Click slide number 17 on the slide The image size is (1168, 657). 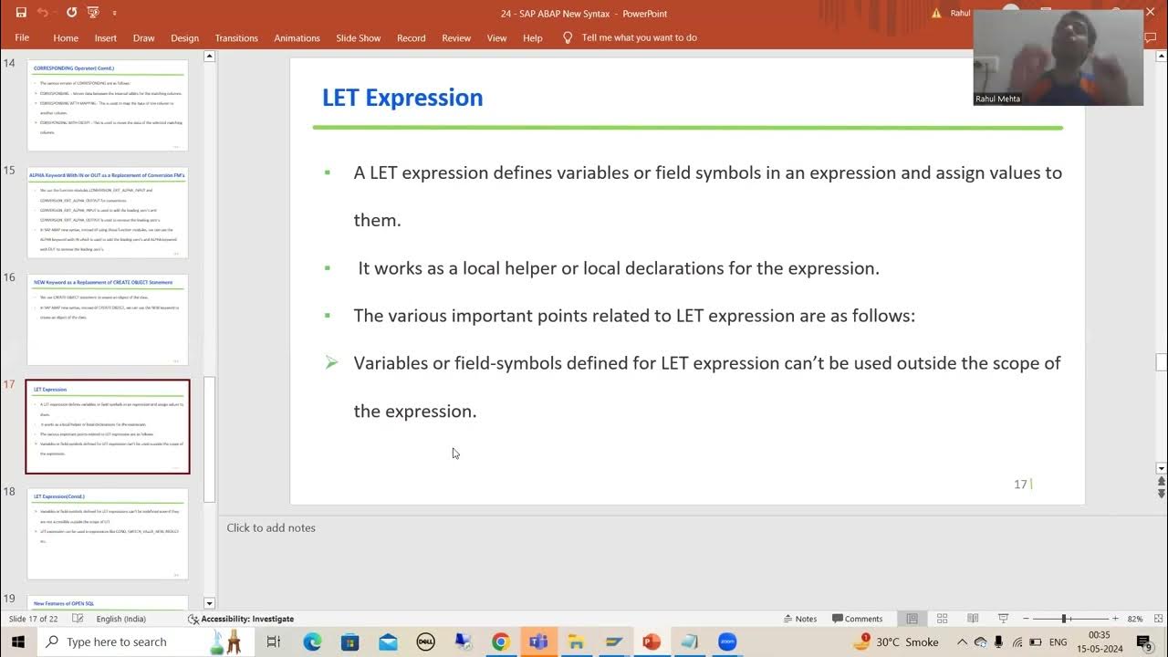click(x=1020, y=485)
